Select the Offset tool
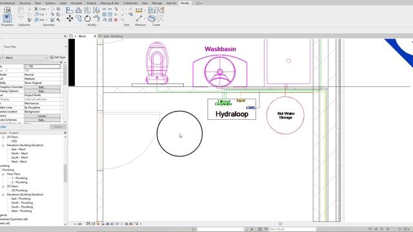413x232 pixels. tap(79, 10)
